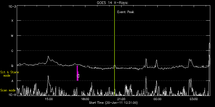
Task: Click the C class axis label
Action: click(x=12, y=51)
